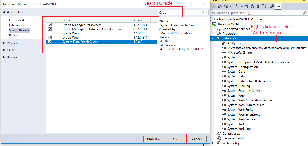
Task: Click the References node icon
Action: (x=219, y=38)
